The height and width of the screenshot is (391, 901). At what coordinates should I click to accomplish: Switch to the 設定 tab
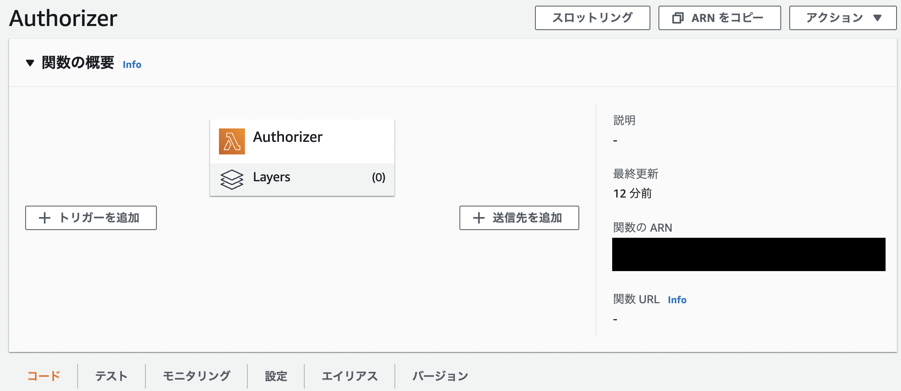click(x=275, y=376)
